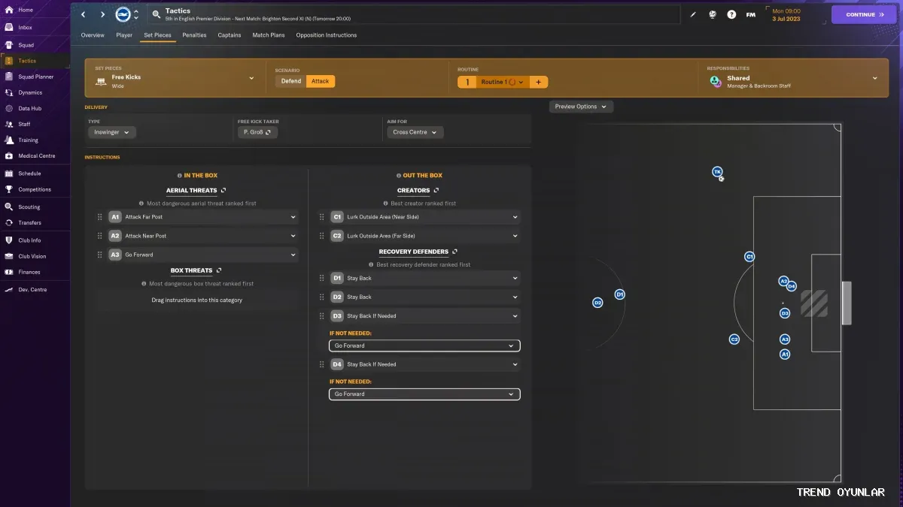Switch to the Overview tab
The width and height of the screenshot is (903, 507).
pyautogui.click(x=93, y=35)
